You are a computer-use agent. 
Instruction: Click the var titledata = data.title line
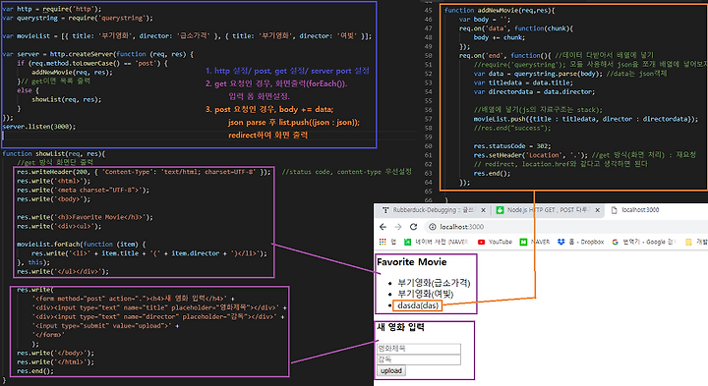point(523,83)
